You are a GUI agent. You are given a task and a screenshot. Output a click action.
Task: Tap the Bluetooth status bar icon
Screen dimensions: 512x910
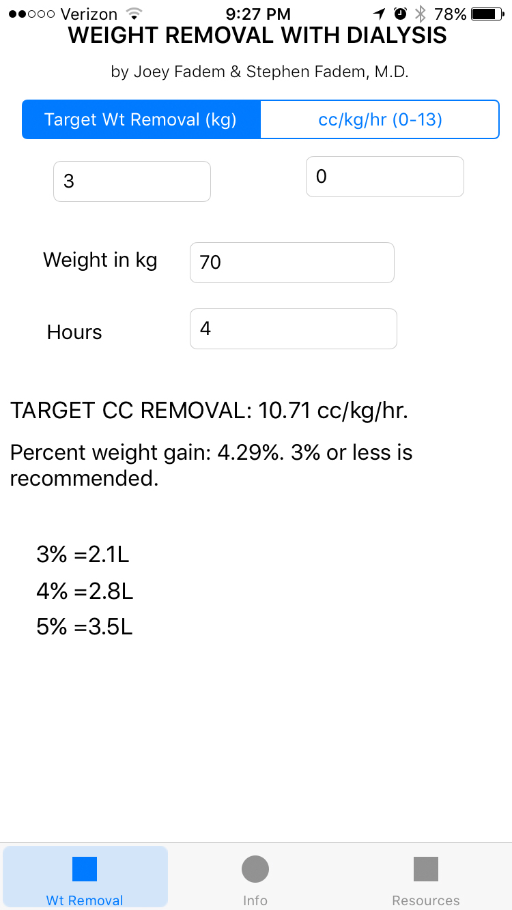(x=421, y=14)
